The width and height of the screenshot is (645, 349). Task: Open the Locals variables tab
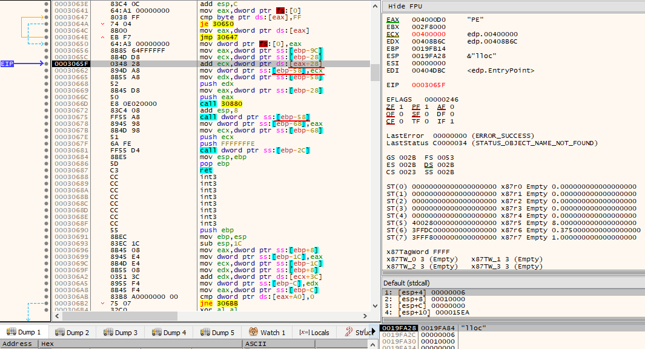pyautogui.click(x=314, y=332)
